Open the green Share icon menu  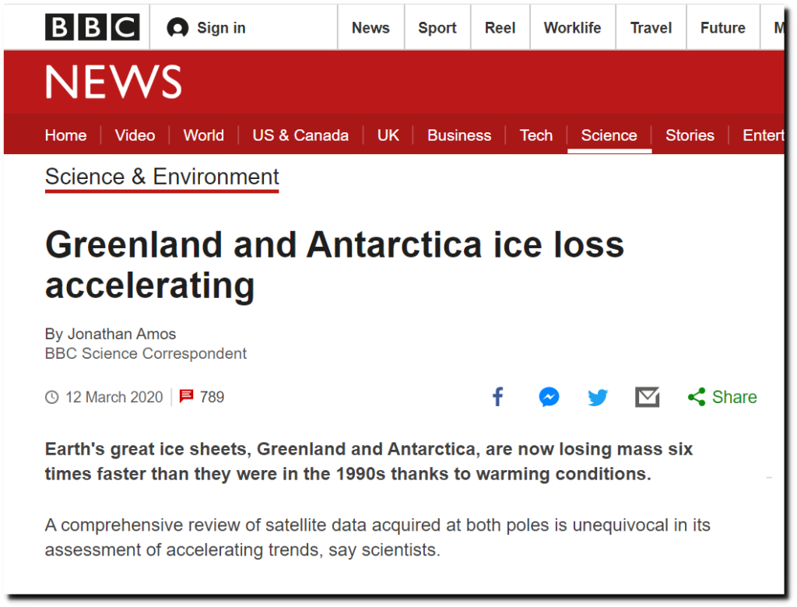click(x=697, y=397)
